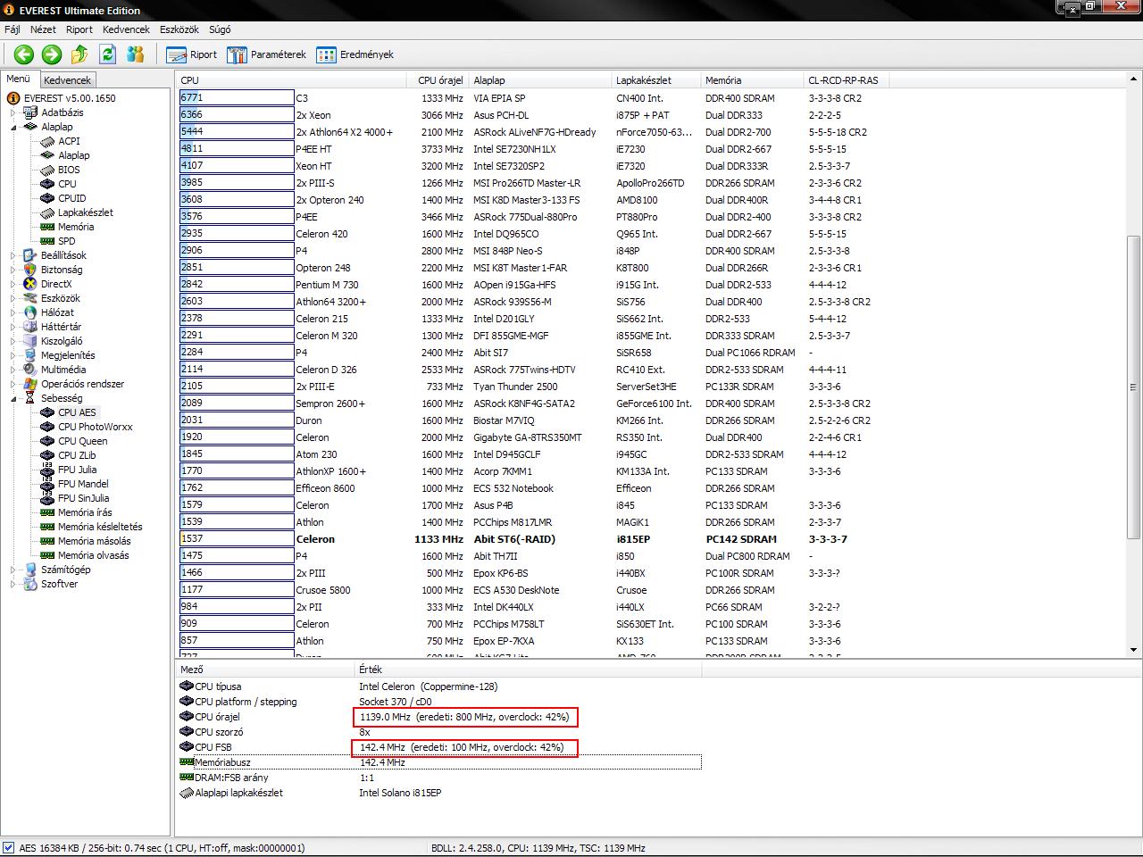Screen dimensions: 1143x857
Task: Click the results list scrollbar thumb
Action: pos(1134,387)
